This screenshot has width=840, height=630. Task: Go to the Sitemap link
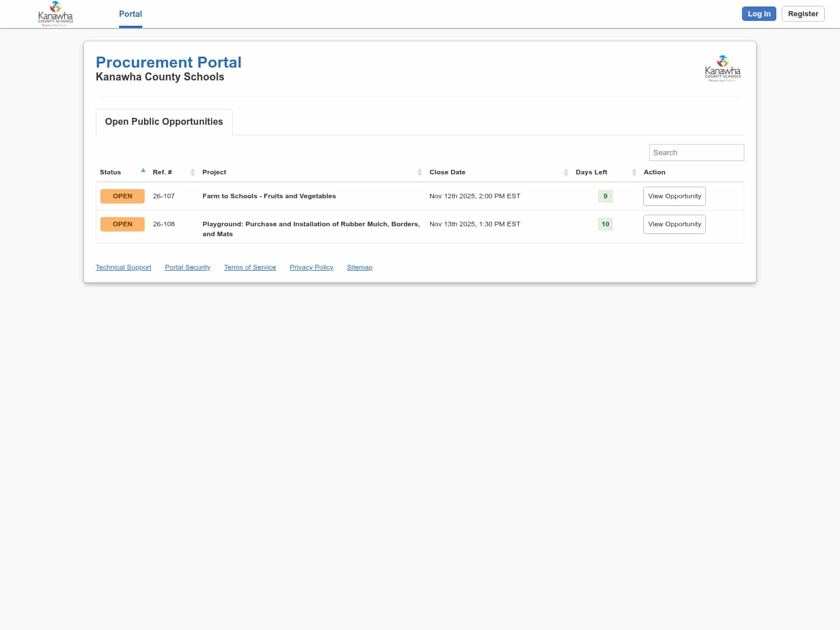click(x=359, y=267)
